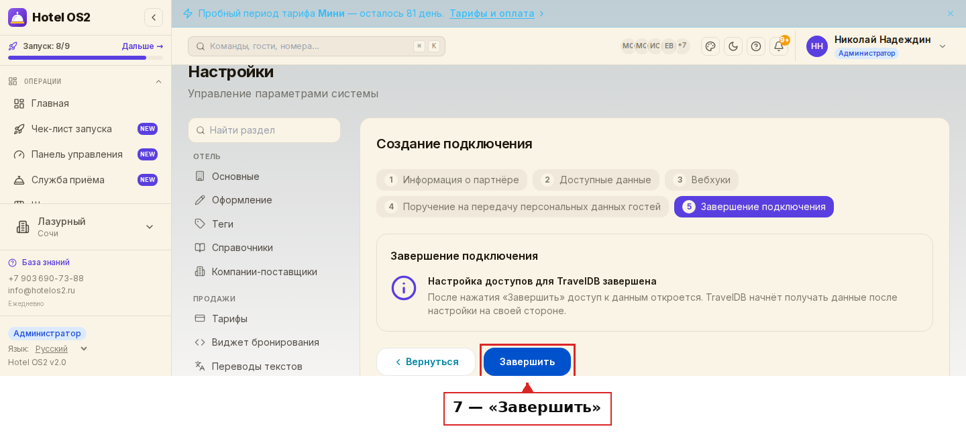Click the info circle icon in completion card

pos(404,288)
